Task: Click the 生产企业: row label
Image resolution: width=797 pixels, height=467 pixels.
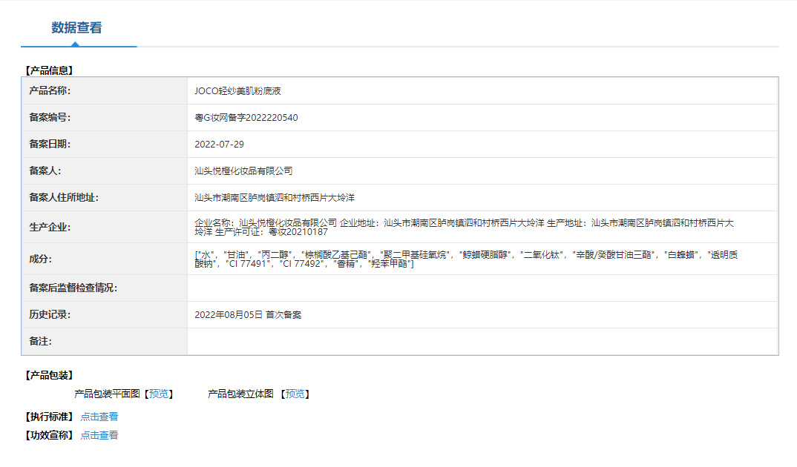Action: tap(50, 228)
